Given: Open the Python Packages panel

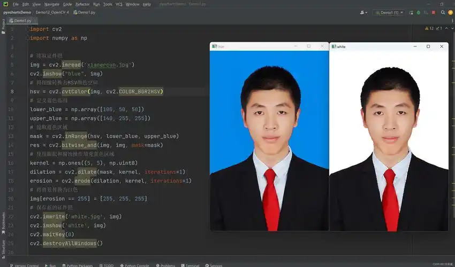Looking at the screenshot, I should [77, 265].
